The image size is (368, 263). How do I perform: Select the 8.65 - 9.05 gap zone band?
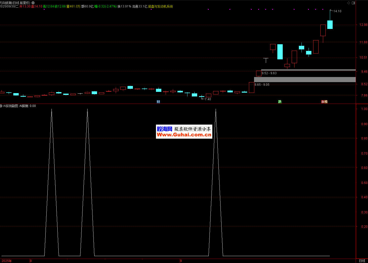(x=305, y=80)
